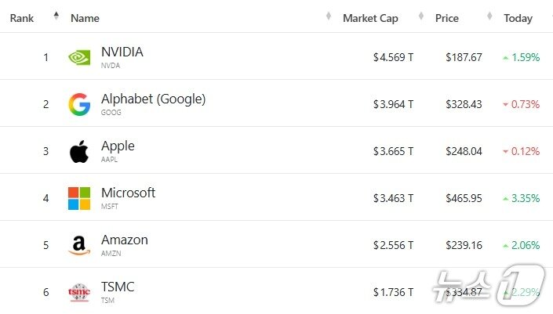Sort by the Today column header
The height and width of the screenshot is (314, 553).
point(518,18)
